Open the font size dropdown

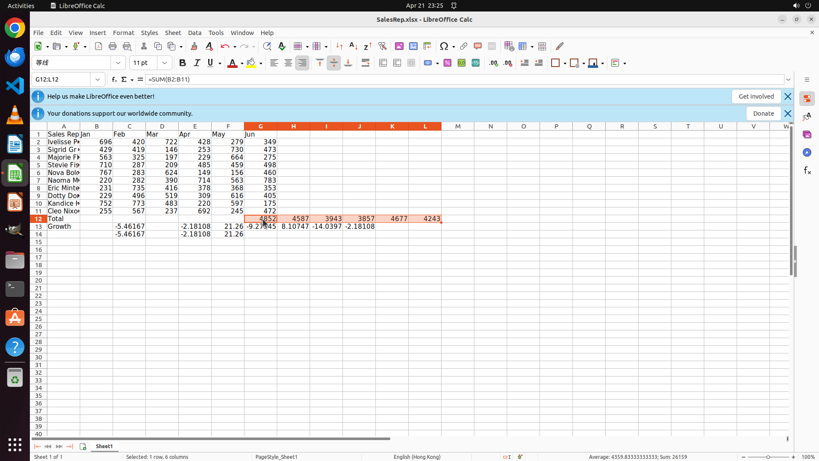point(165,63)
